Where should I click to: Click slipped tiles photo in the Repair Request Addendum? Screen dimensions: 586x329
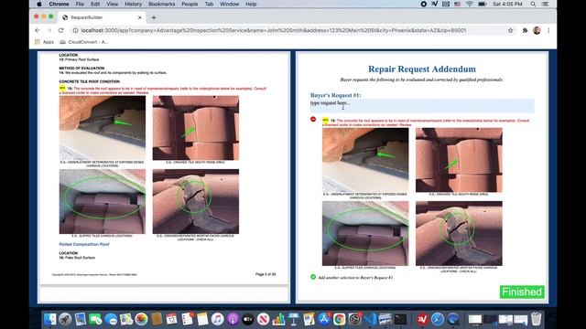(365, 234)
